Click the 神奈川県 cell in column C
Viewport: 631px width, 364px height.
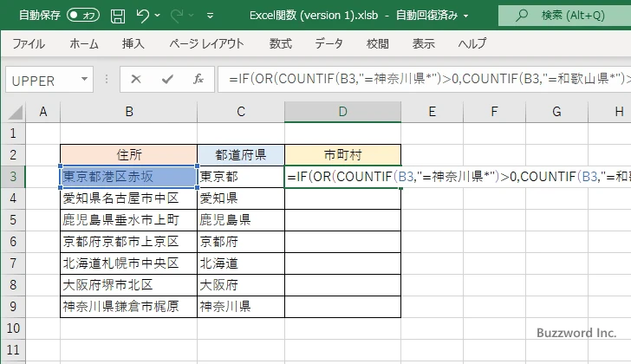(241, 307)
